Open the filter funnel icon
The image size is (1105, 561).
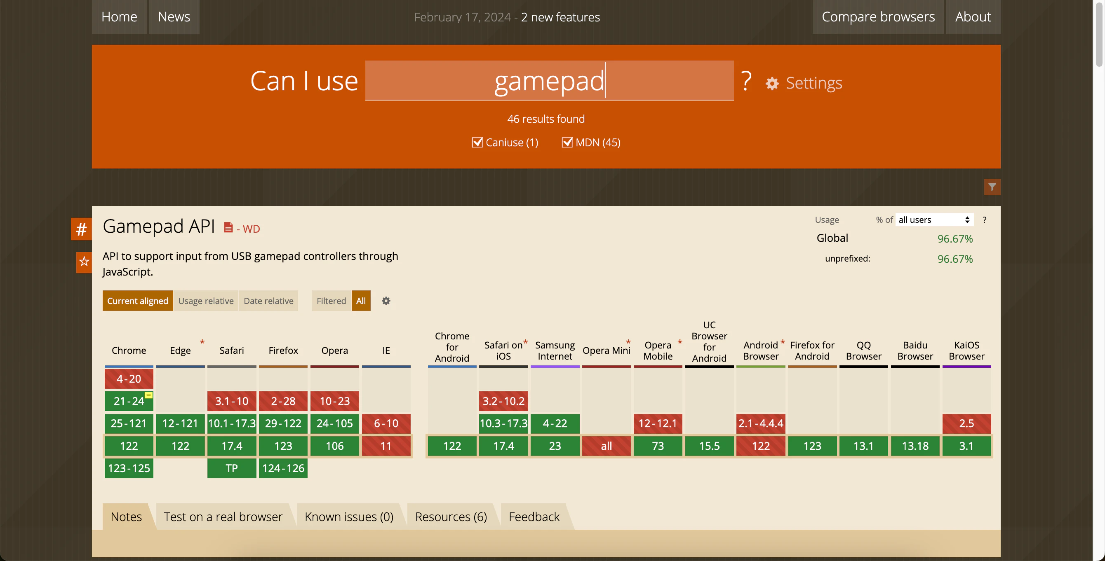[x=992, y=187]
